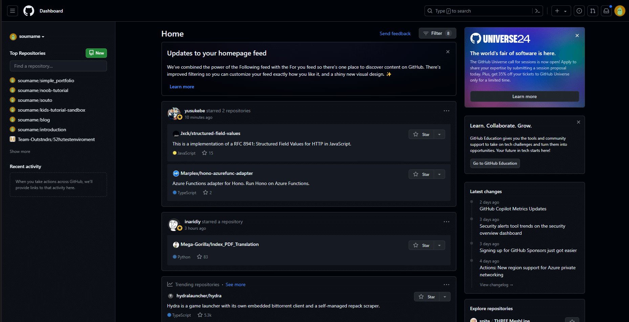This screenshot has height=322, width=629.
Task: Open the feed Filter menu
Action: (x=437, y=33)
